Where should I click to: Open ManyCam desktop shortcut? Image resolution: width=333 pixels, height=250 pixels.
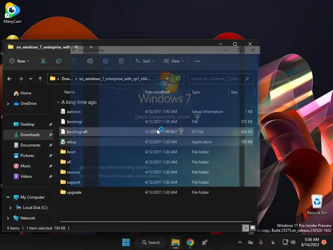coord(12,13)
